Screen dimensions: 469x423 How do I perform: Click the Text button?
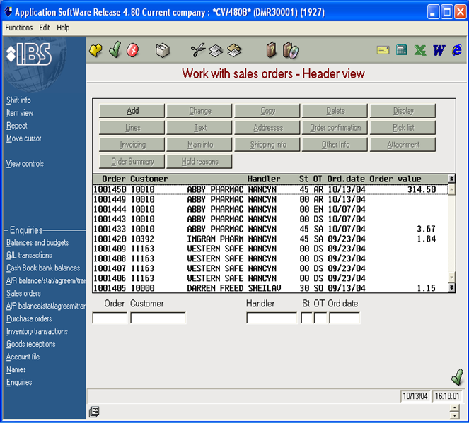coord(199,128)
